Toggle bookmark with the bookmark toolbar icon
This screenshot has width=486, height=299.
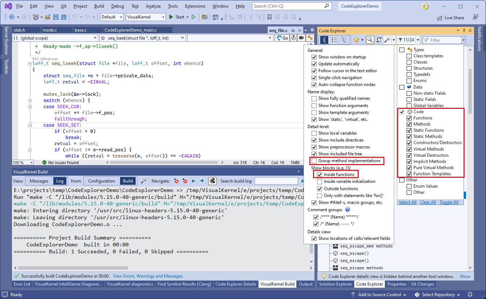tap(269, 17)
